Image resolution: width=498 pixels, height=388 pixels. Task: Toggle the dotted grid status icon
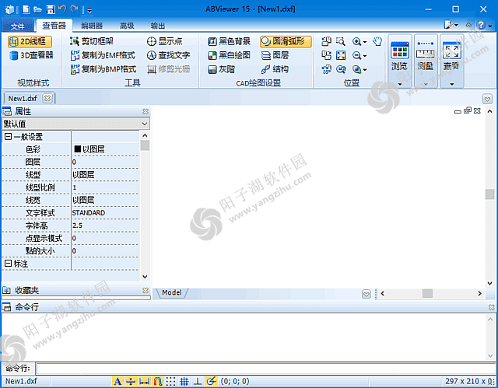[171, 381]
